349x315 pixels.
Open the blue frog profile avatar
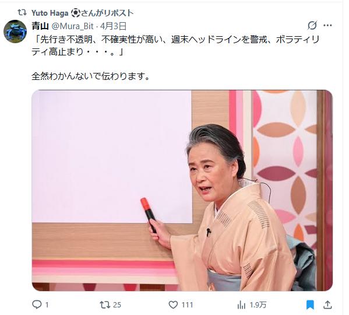(15, 32)
